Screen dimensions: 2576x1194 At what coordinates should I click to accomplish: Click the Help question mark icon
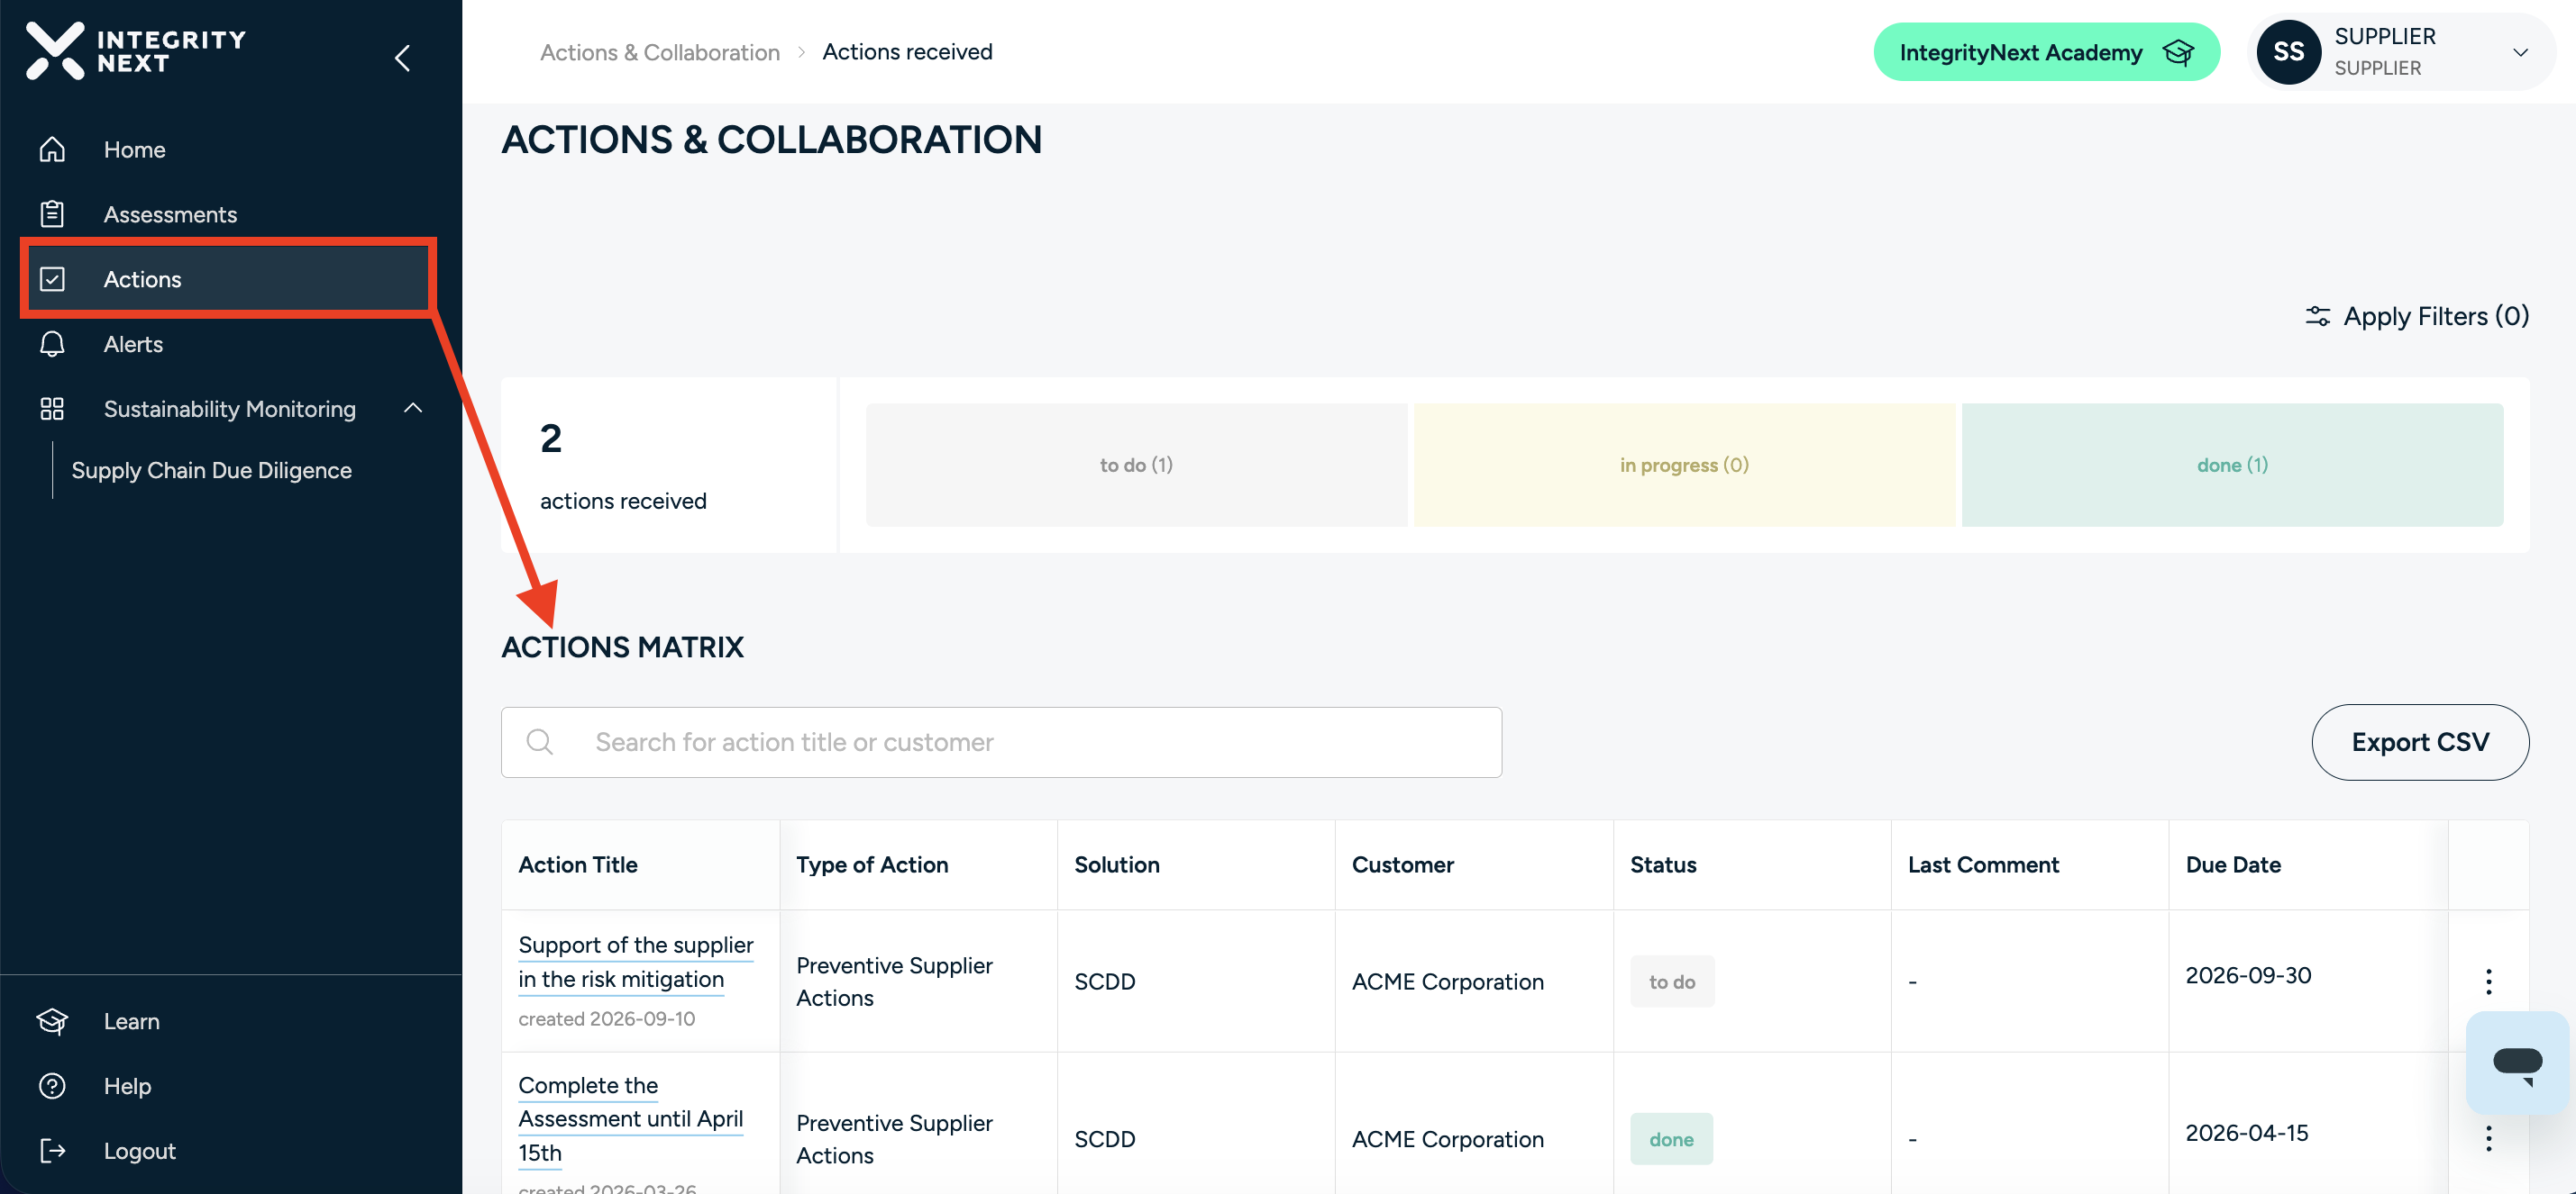pyautogui.click(x=52, y=1085)
